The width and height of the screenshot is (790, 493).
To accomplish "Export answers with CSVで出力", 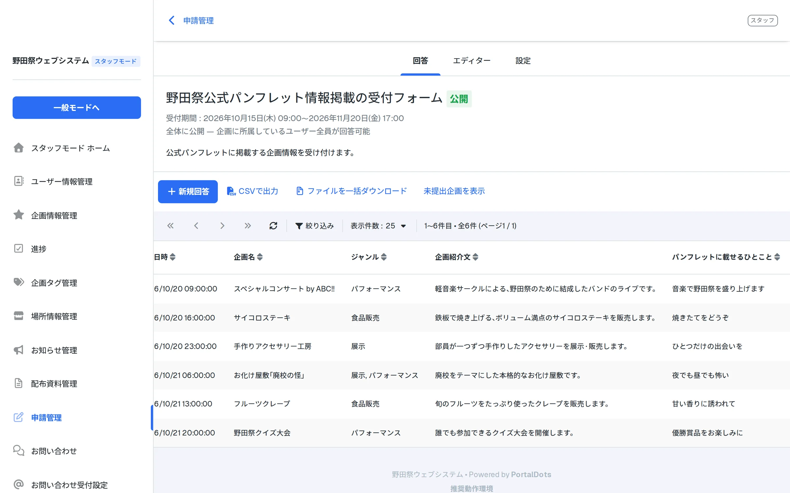I will point(252,191).
